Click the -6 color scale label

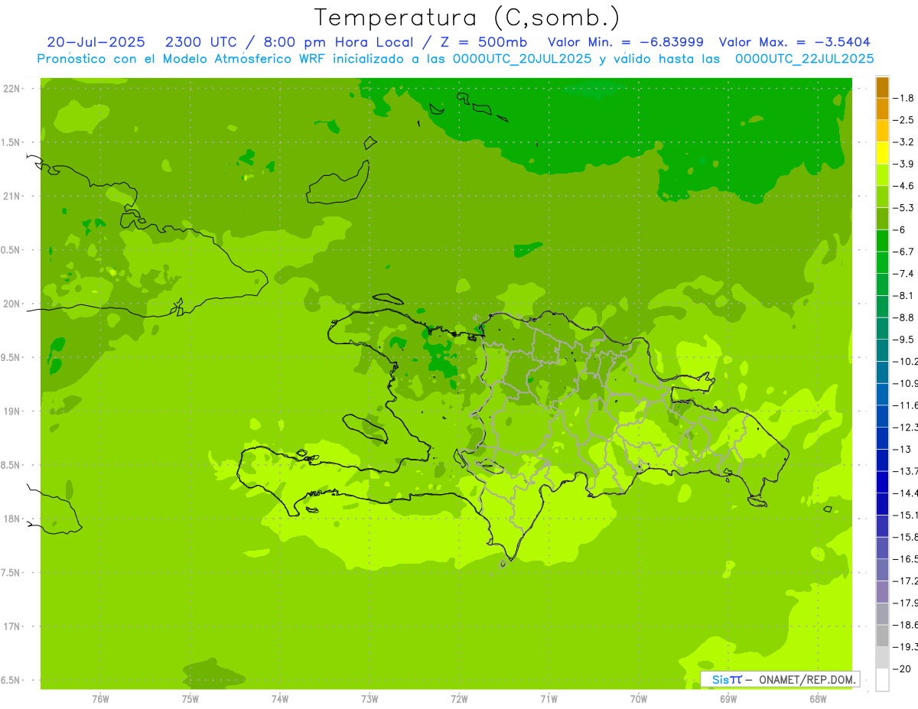point(900,229)
